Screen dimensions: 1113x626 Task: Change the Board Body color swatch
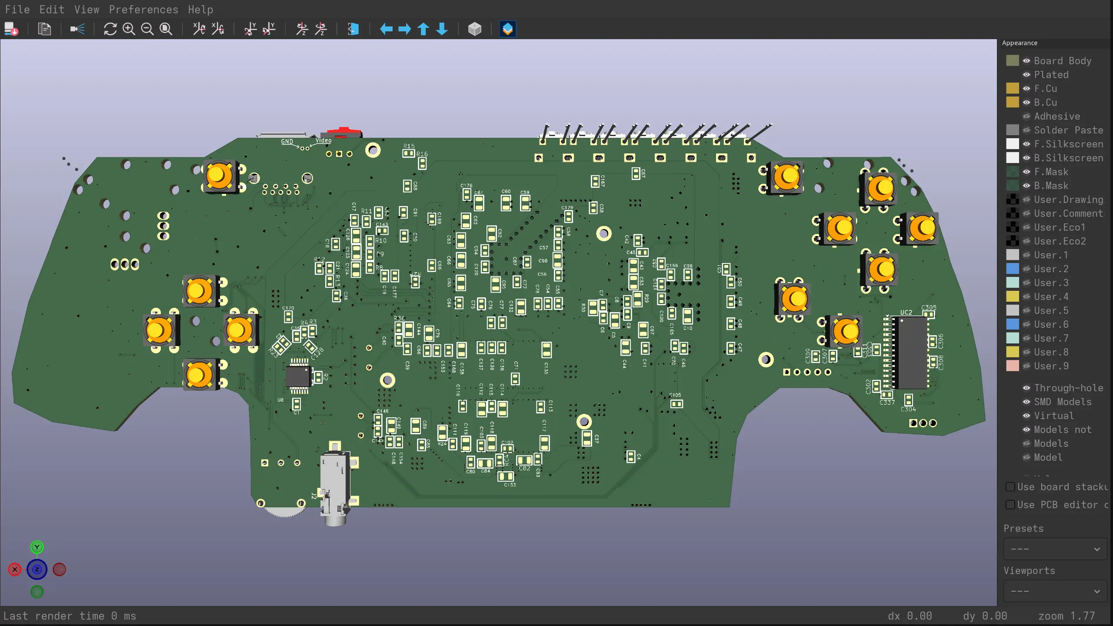pos(1013,61)
